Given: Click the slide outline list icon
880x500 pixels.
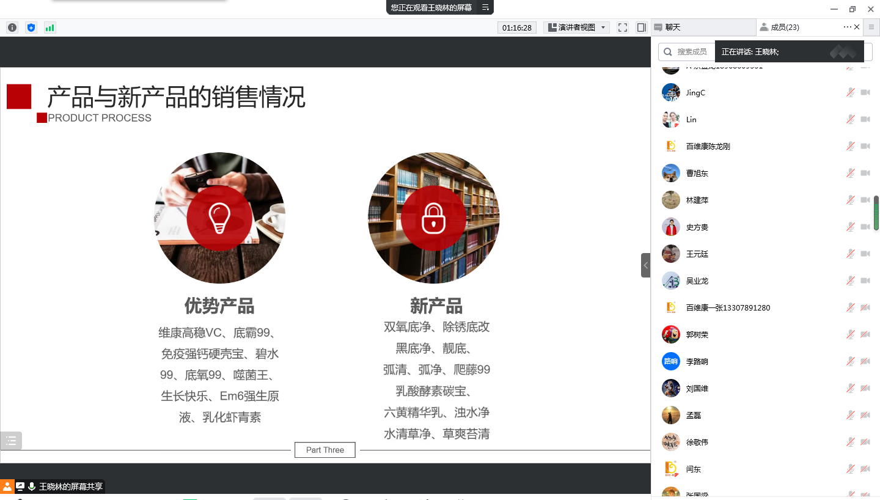Looking at the screenshot, I should (x=11, y=441).
